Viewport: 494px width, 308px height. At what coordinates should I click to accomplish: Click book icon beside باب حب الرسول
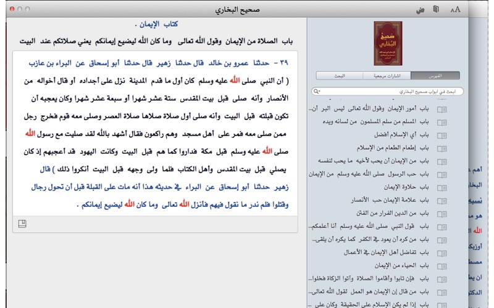(442, 175)
